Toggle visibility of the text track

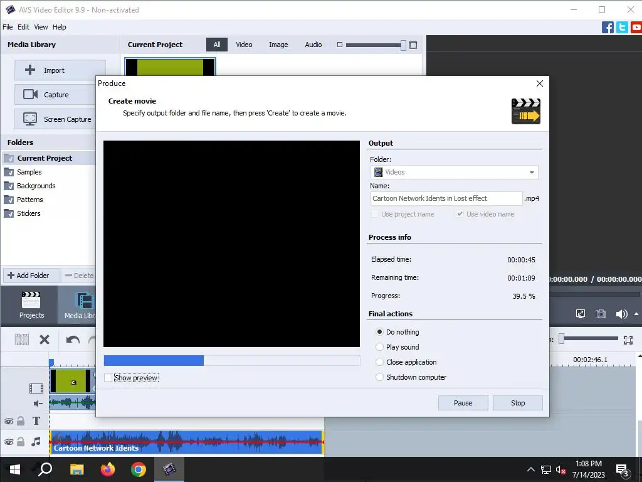(9, 421)
